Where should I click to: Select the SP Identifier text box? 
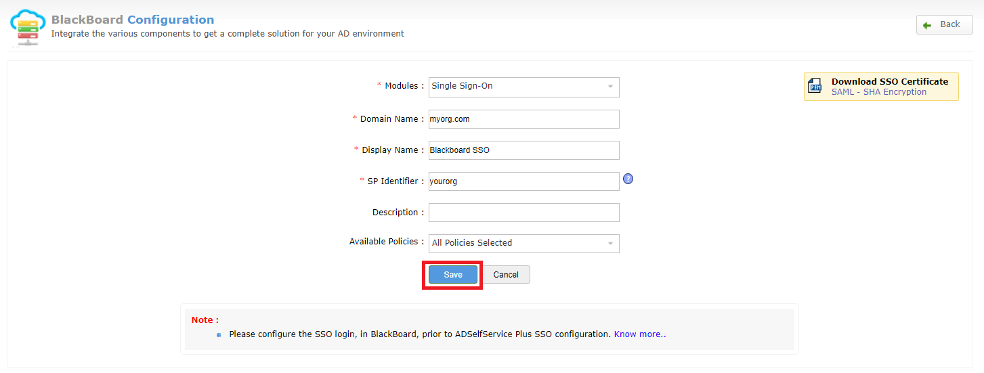pyautogui.click(x=523, y=181)
